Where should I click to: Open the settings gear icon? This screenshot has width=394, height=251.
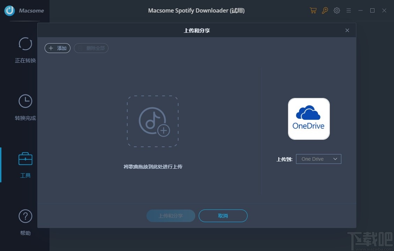(336, 10)
